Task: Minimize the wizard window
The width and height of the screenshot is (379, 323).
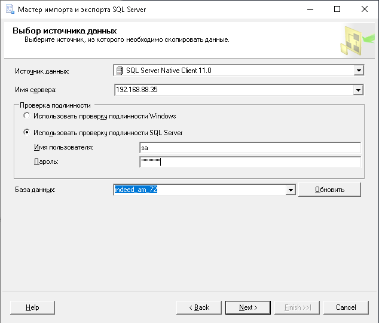Action: point(310,10)
